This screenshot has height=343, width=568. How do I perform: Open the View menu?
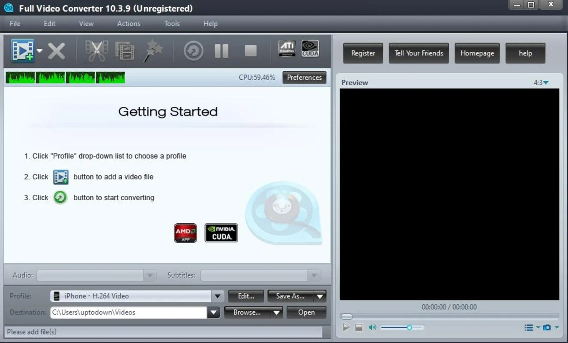click(x=86, y=24)
